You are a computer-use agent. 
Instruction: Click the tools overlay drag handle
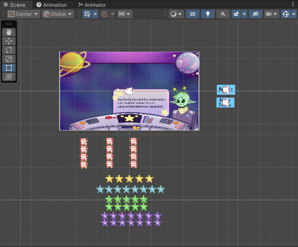click(x=9, y=24)
